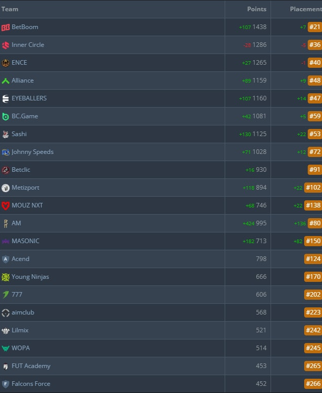This screenshot has width=322, height=393.
Task: Click the #21 placement badge
Action: click(315, 27)
